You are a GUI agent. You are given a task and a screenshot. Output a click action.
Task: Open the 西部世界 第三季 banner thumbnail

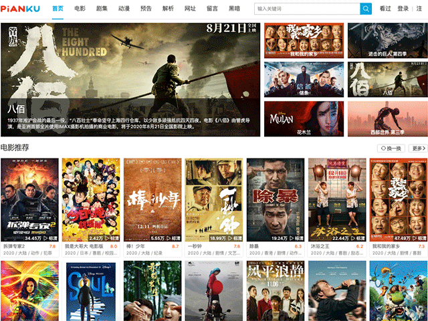pyautogui.click(x=388, y=119)
